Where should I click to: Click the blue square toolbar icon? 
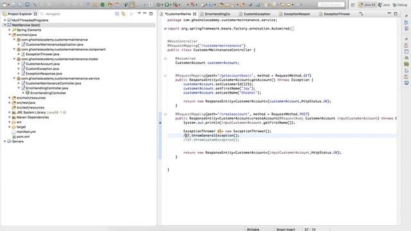click(27, 4)
